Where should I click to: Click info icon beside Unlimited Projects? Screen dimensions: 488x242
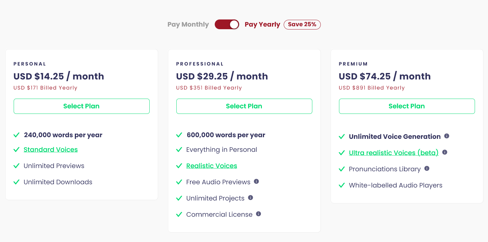pyautogui.click(x=251, y=198)
